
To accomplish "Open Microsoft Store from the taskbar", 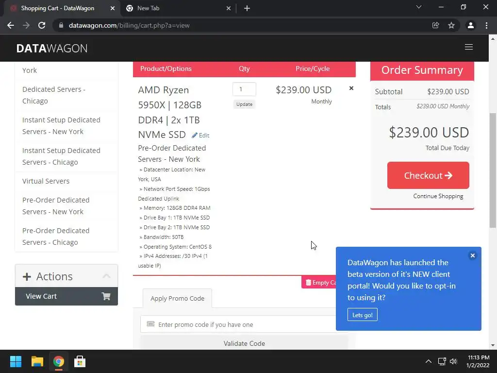I will point(80,361).
